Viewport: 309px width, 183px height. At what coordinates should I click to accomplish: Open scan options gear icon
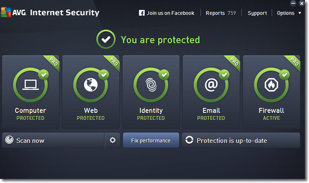(x=112, y=140)
